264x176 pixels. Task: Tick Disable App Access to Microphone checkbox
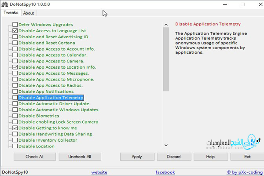tap(15, 79)
